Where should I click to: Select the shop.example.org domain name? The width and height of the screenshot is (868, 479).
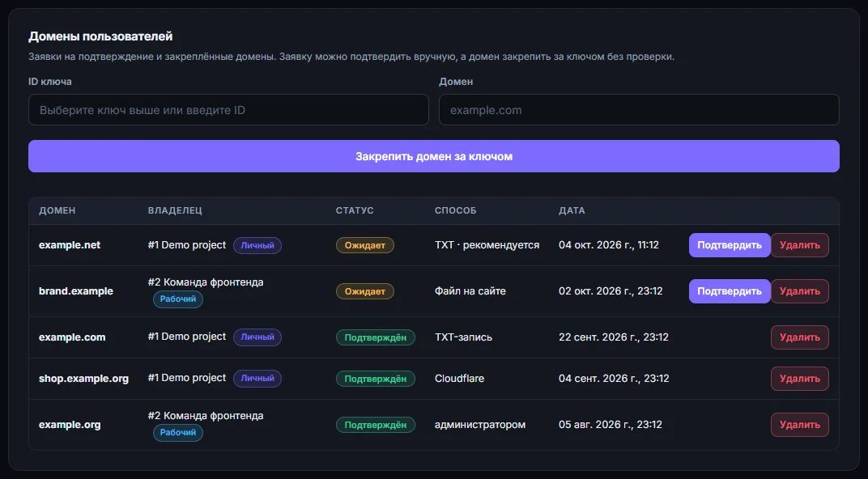[83, 379]
